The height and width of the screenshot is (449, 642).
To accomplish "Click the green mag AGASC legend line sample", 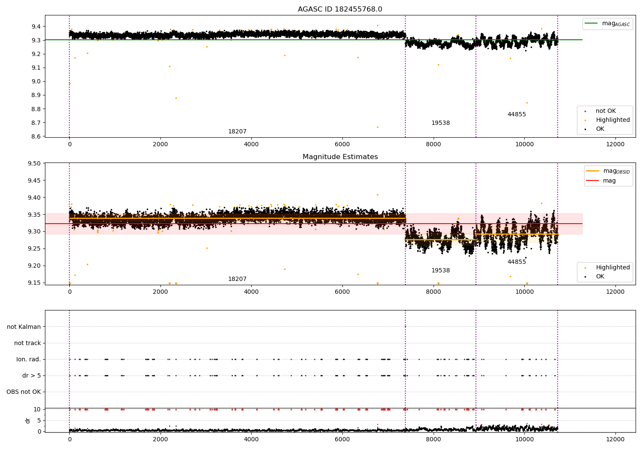I will [x=591, y=24].
